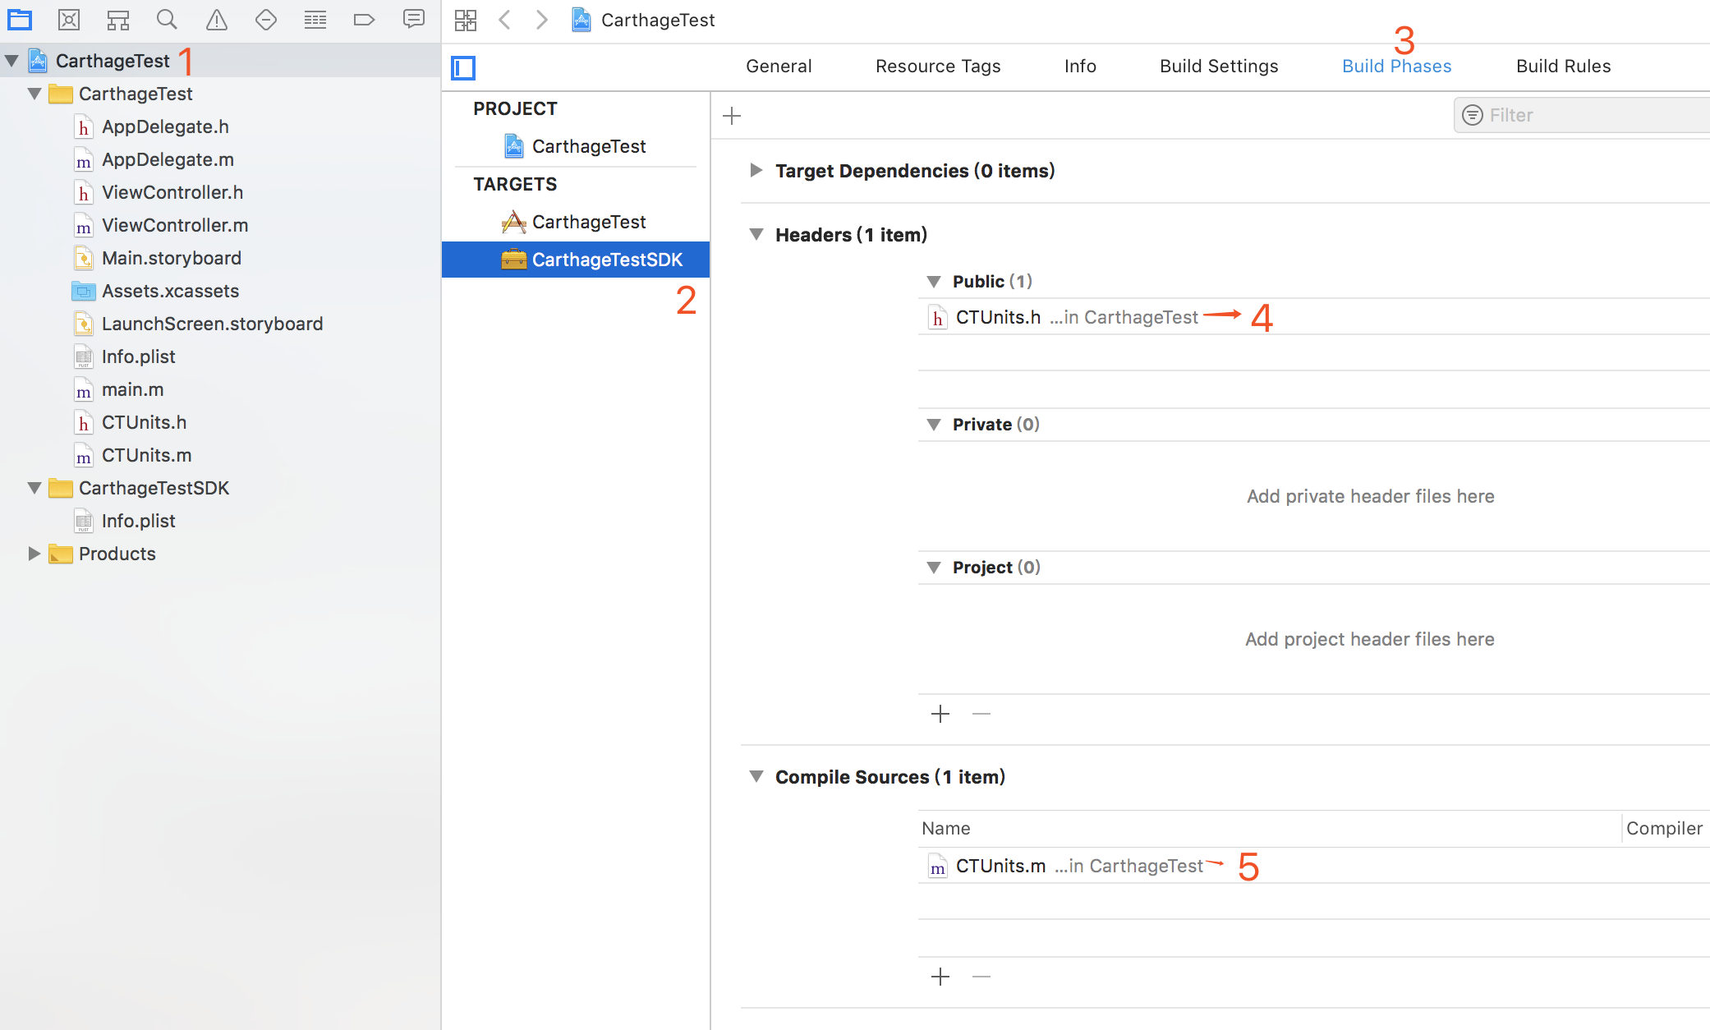The height and width of the screenshot is (1030, 1710).
Task: Collapse the Public headers group
Action: coord(934,282)
